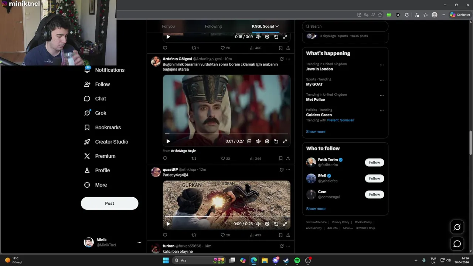Enter fullscreen on Arda'nın Gölgesi video
This screenshot has width=473, height=266.
[x=285, y=141]
